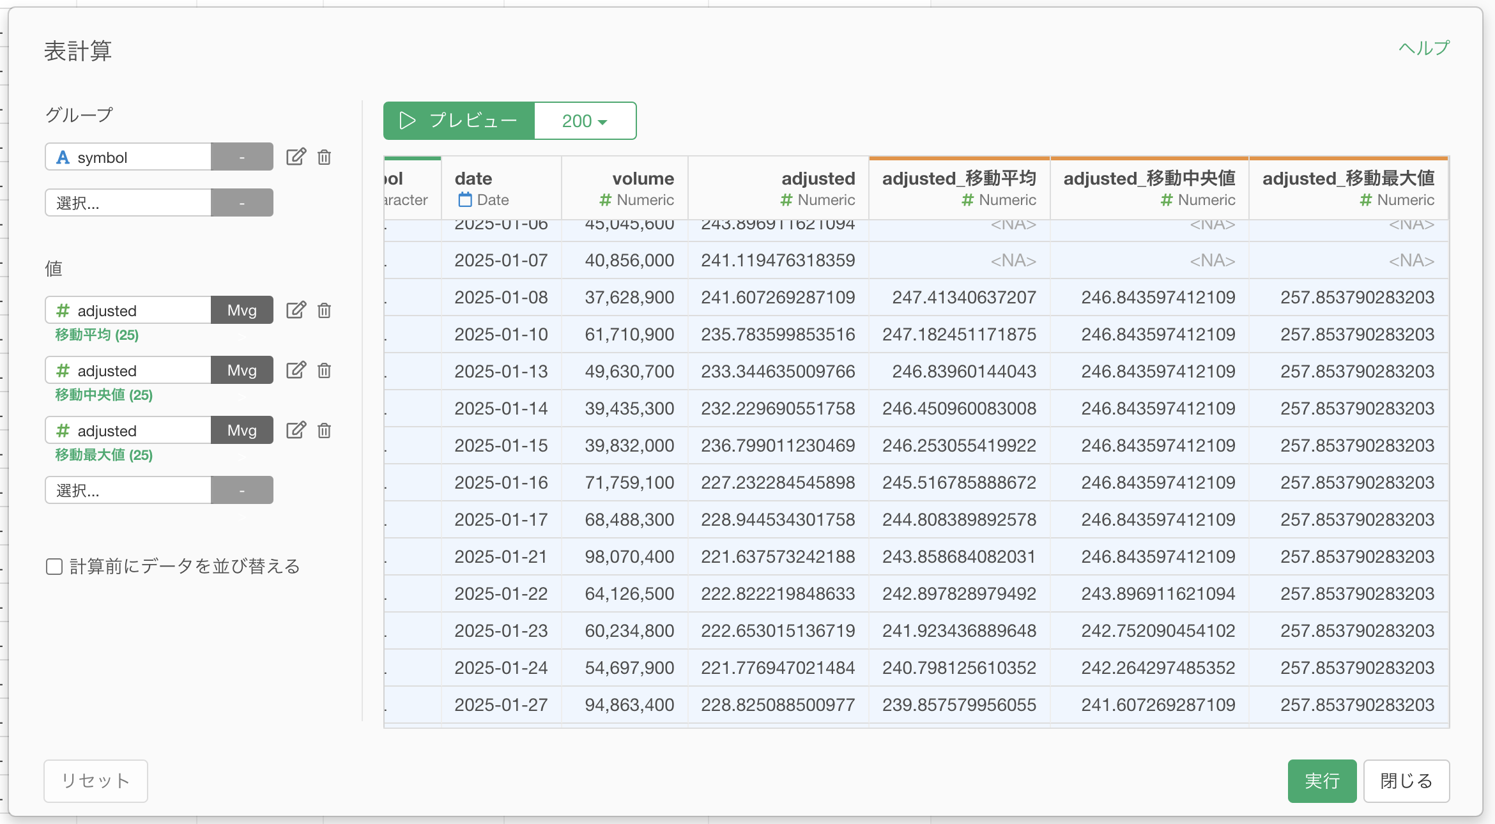
Task: Click the green プレビュー button
Action: click(459, 121)
